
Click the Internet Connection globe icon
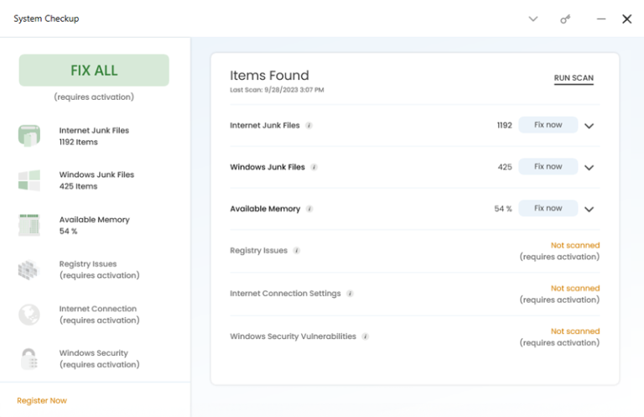pos(29,315)
